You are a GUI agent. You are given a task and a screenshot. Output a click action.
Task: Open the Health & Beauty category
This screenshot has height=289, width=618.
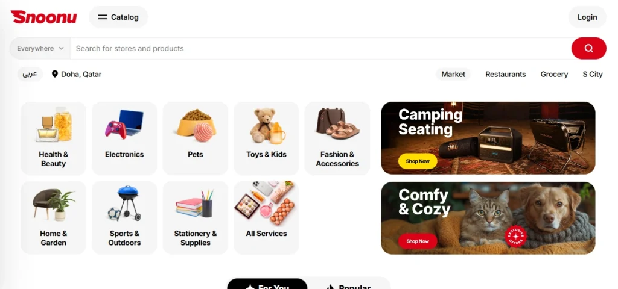coord(53,138)
